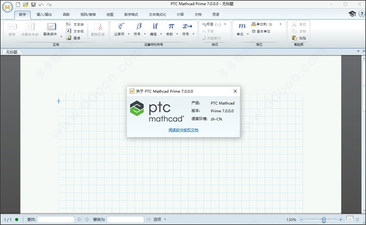Viewport: 366px width, 225px height.
Task: Click the replace arrow button in status bar
Action: [149, 219]
